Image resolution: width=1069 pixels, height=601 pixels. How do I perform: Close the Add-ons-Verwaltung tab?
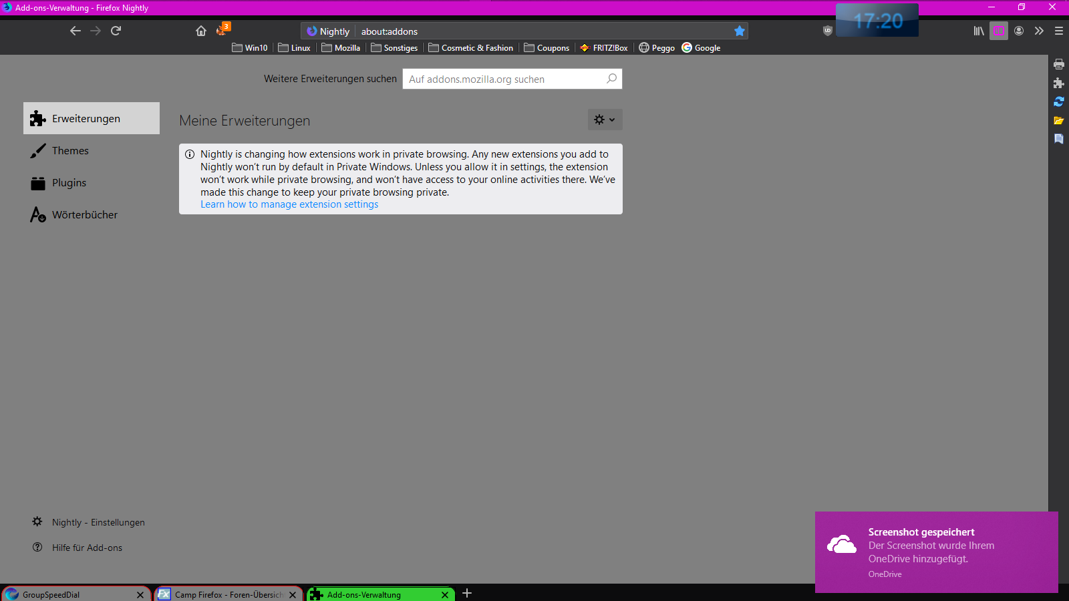(445, 594)
